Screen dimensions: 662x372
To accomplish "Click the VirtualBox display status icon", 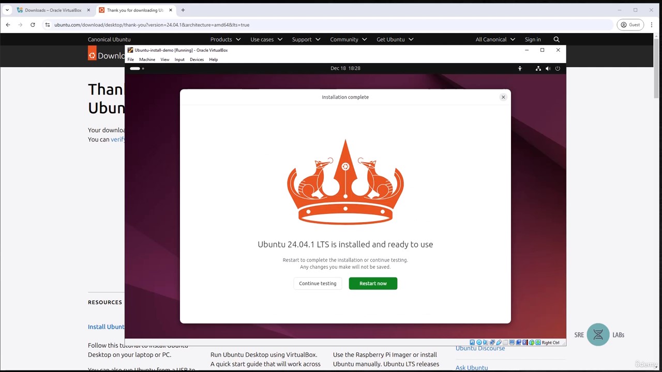I will coord(512,343).
